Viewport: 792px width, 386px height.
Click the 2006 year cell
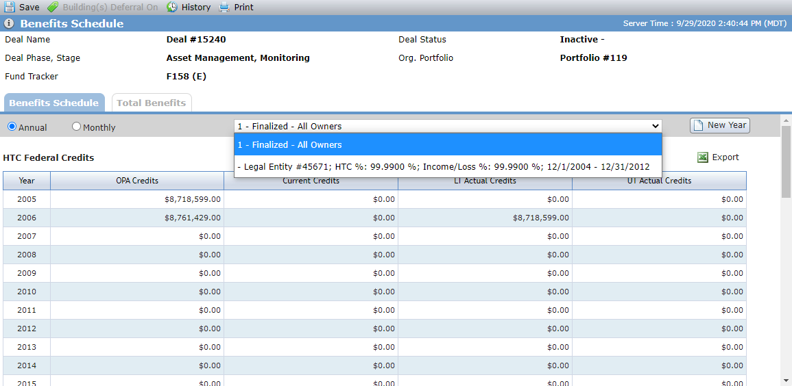click(27, 218)
